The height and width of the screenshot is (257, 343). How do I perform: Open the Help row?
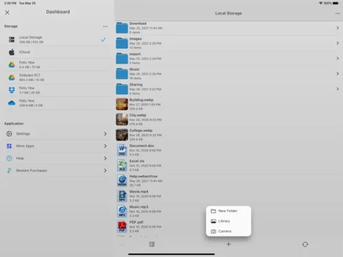tap(57, 158)
